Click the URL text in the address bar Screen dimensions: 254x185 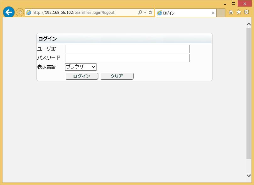pyautogui.click(x=72, y=12)
